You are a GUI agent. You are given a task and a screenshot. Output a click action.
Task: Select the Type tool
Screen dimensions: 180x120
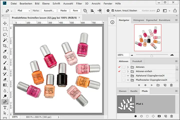tap(5, 107)
